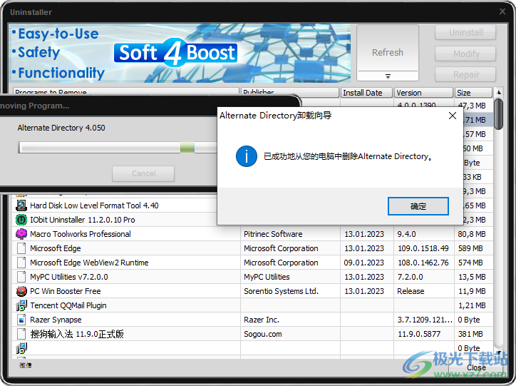Screen dimensions: 516x386
Task: Click the Razer Synapse icon
Action: pyautogui.click(x=21, y=320)
